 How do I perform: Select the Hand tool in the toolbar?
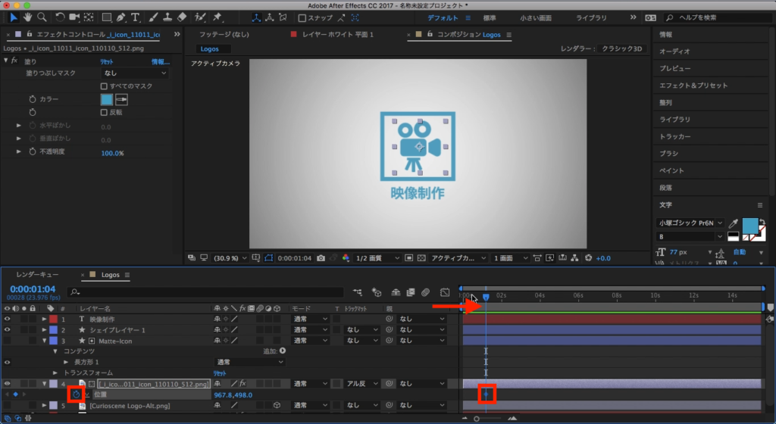(27, 17)
